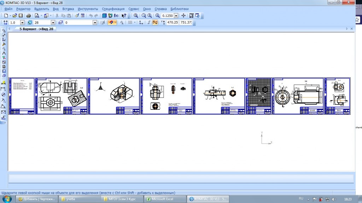Expand the cursor step 1.0 dropdown
This screenshot has height=203, width=362.
[22, 23]
